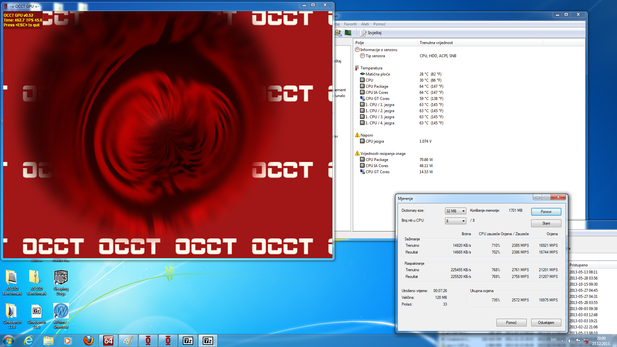Click the green graph monitor toolbar icon

pos(348,33)
